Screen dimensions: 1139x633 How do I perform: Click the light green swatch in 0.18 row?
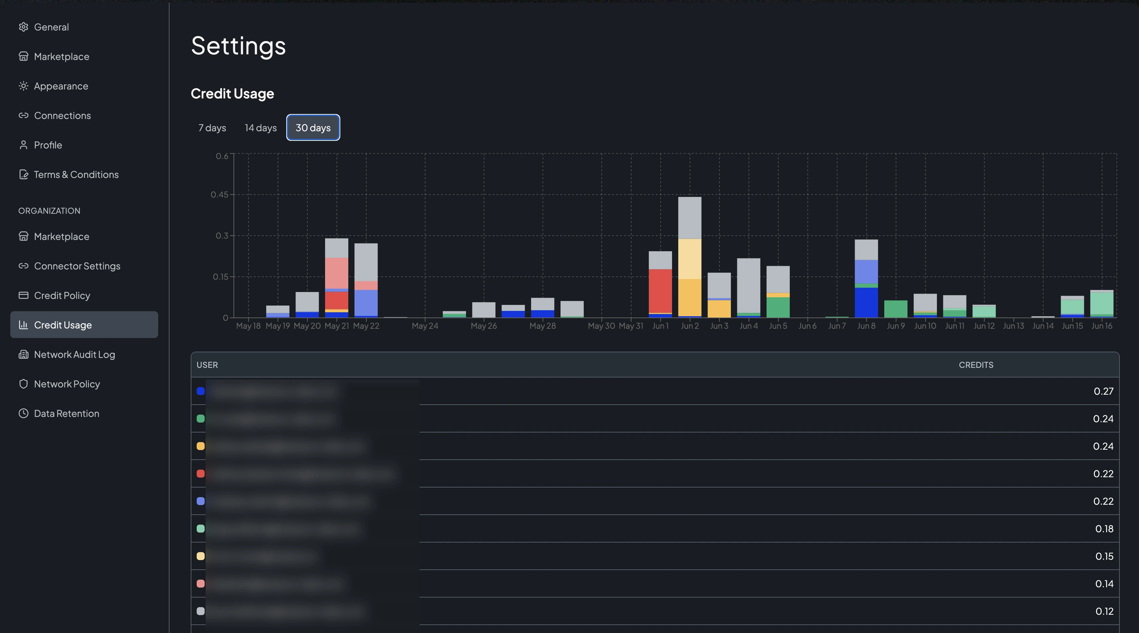[201, 528]
